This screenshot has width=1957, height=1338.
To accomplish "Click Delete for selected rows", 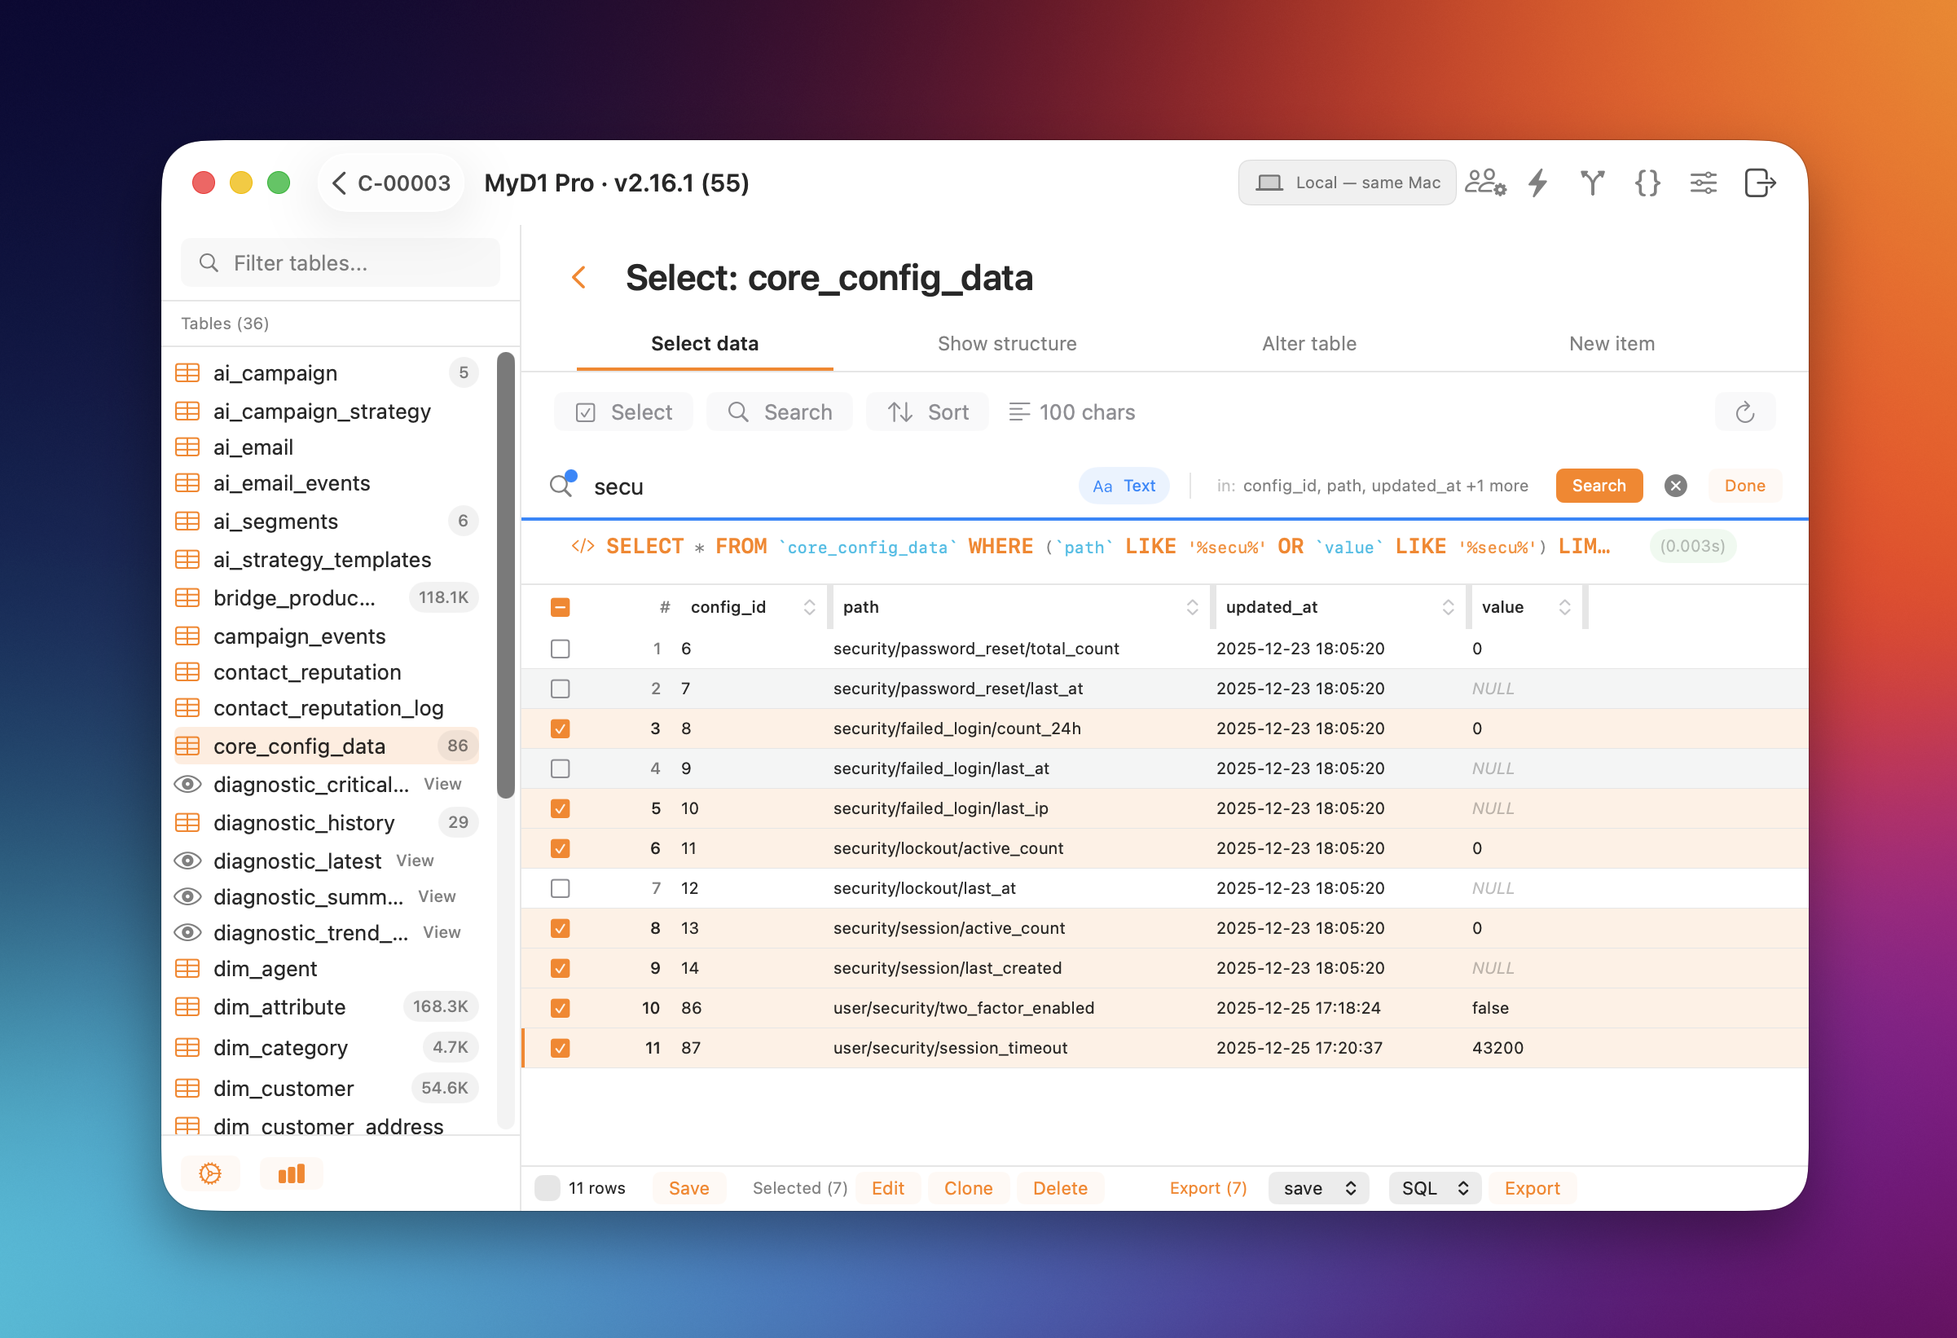I will coord(1060,1188).
